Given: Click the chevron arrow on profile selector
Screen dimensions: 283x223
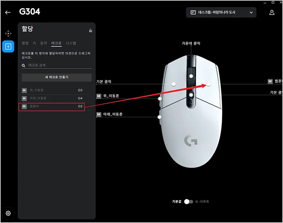Looking at the screenshot, I should coord(251,12).
